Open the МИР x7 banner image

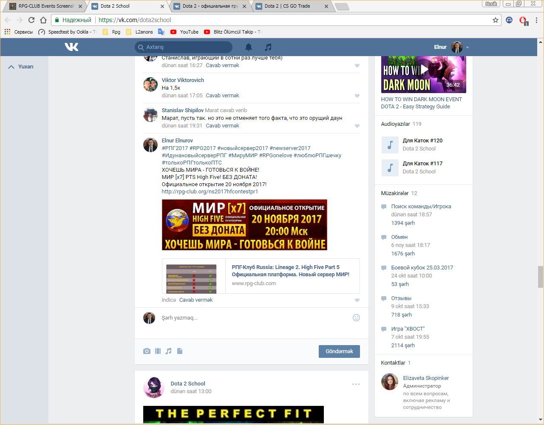pos(244,225)
